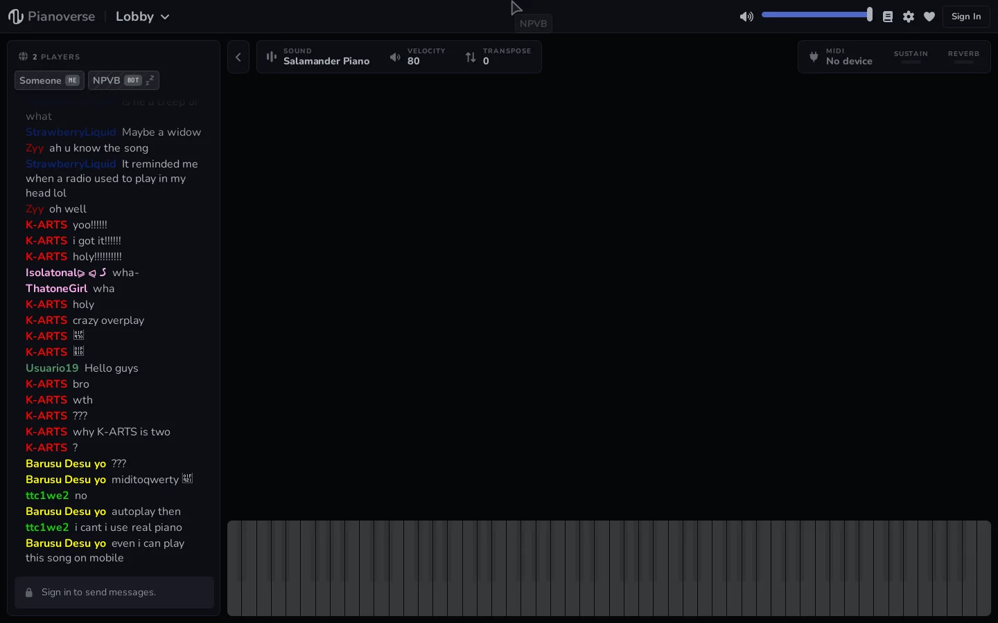This screenshot has height=623, width=998.
Task: Select the NPVB BOT player chip
Action: click(123, 80)
